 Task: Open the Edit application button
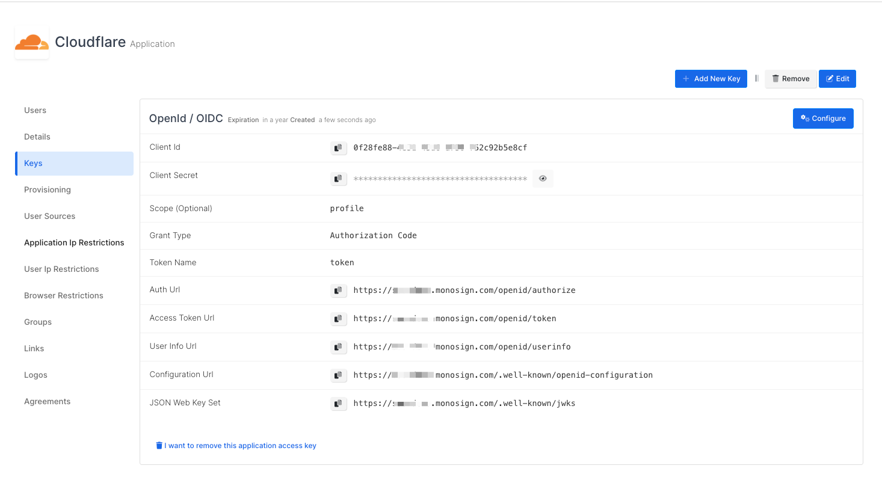[837, 79]
